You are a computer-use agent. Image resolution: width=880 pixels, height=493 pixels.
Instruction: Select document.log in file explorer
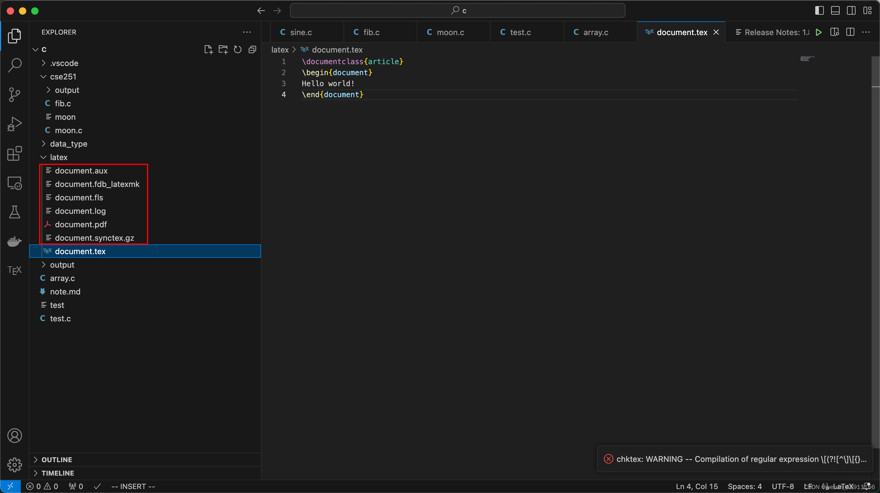click(x=80, y=211)
